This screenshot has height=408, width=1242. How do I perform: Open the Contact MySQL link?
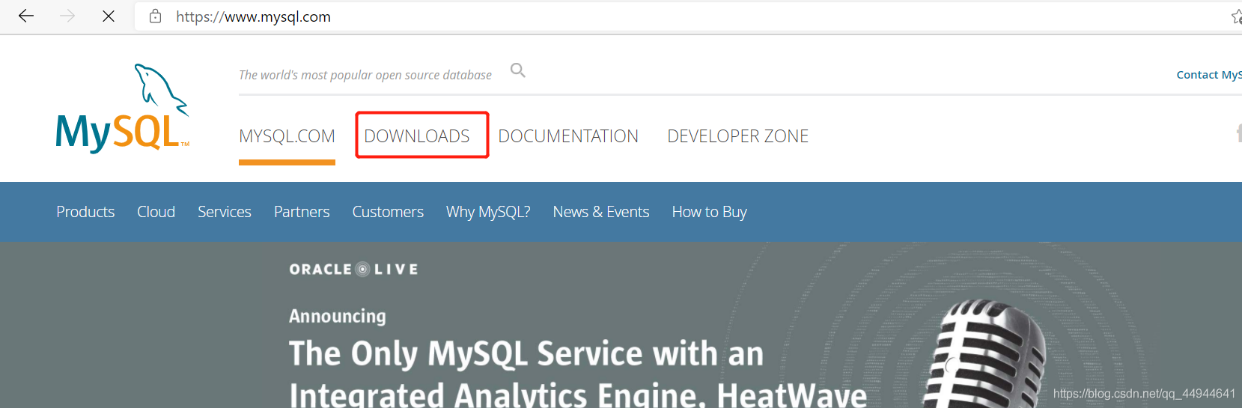pos(1209,75)
